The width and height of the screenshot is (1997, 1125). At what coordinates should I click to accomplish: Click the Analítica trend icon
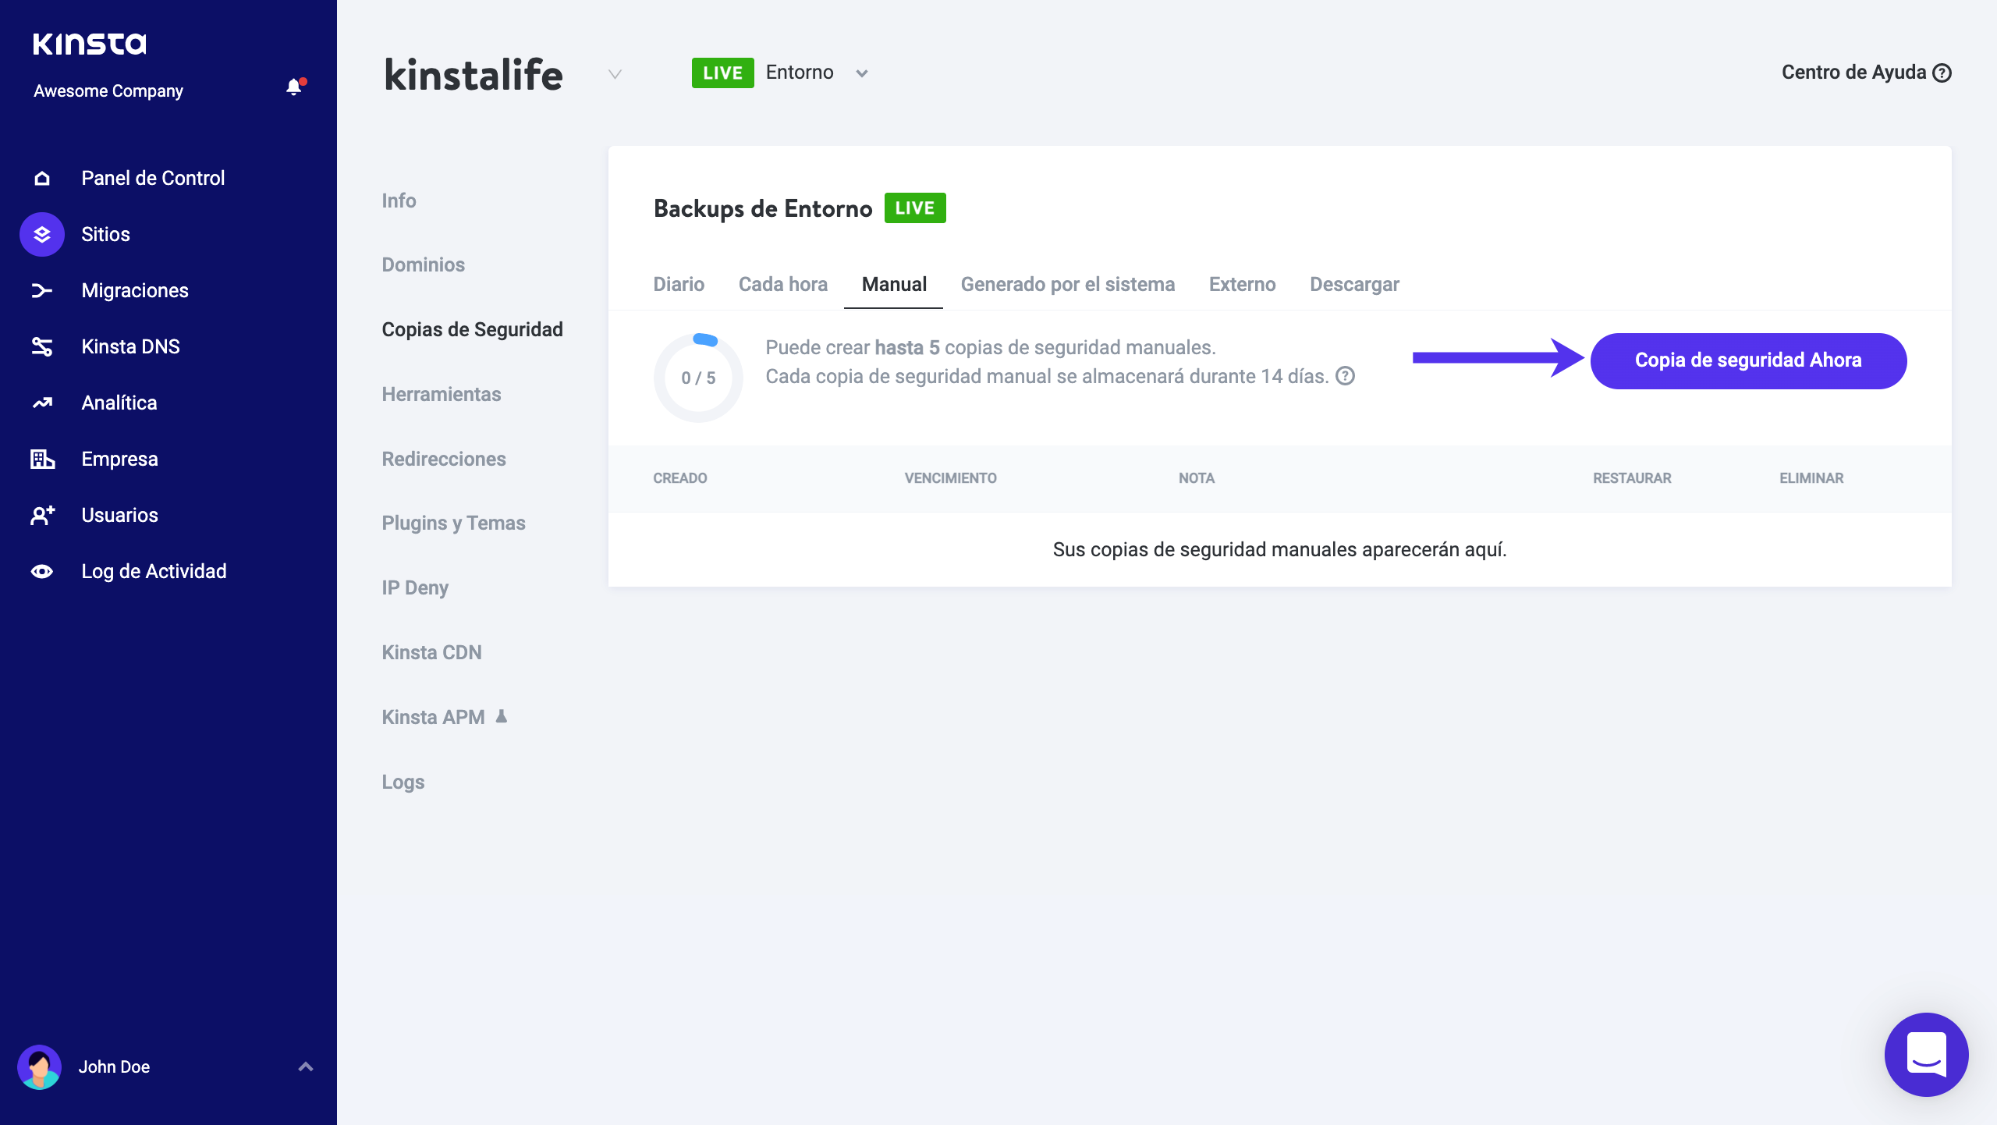[42, 403]
